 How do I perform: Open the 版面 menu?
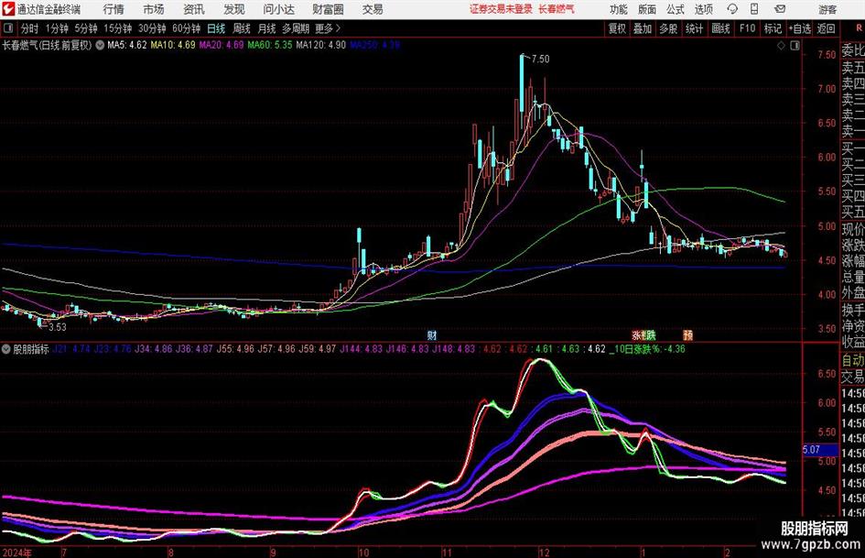click(x=647, y=9)
